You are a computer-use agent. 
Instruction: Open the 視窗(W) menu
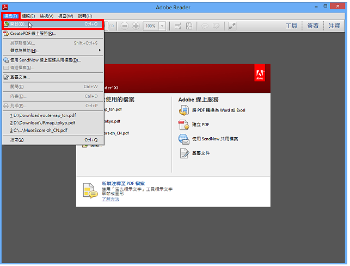(x=66, y=16)
